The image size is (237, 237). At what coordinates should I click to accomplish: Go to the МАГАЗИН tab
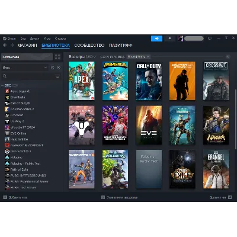(x=27, y=45)
